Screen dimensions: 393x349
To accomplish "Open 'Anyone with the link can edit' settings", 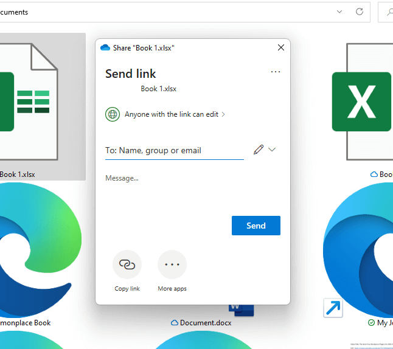I will 175,114.
